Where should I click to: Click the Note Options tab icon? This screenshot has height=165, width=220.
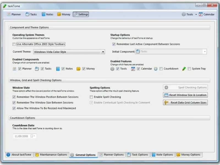click(153, 155)
